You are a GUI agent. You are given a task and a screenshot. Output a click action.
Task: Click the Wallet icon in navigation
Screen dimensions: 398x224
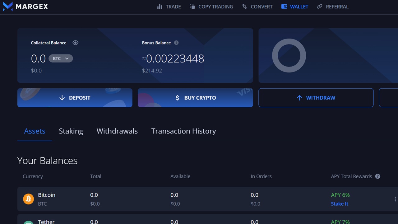[x=284, y=7]
